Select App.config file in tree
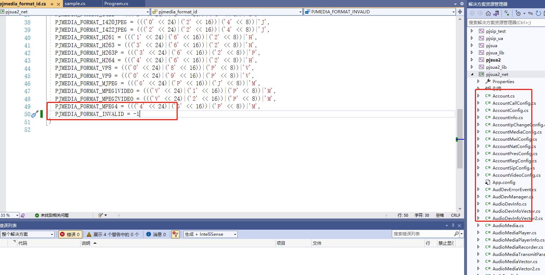 [500, 182]
